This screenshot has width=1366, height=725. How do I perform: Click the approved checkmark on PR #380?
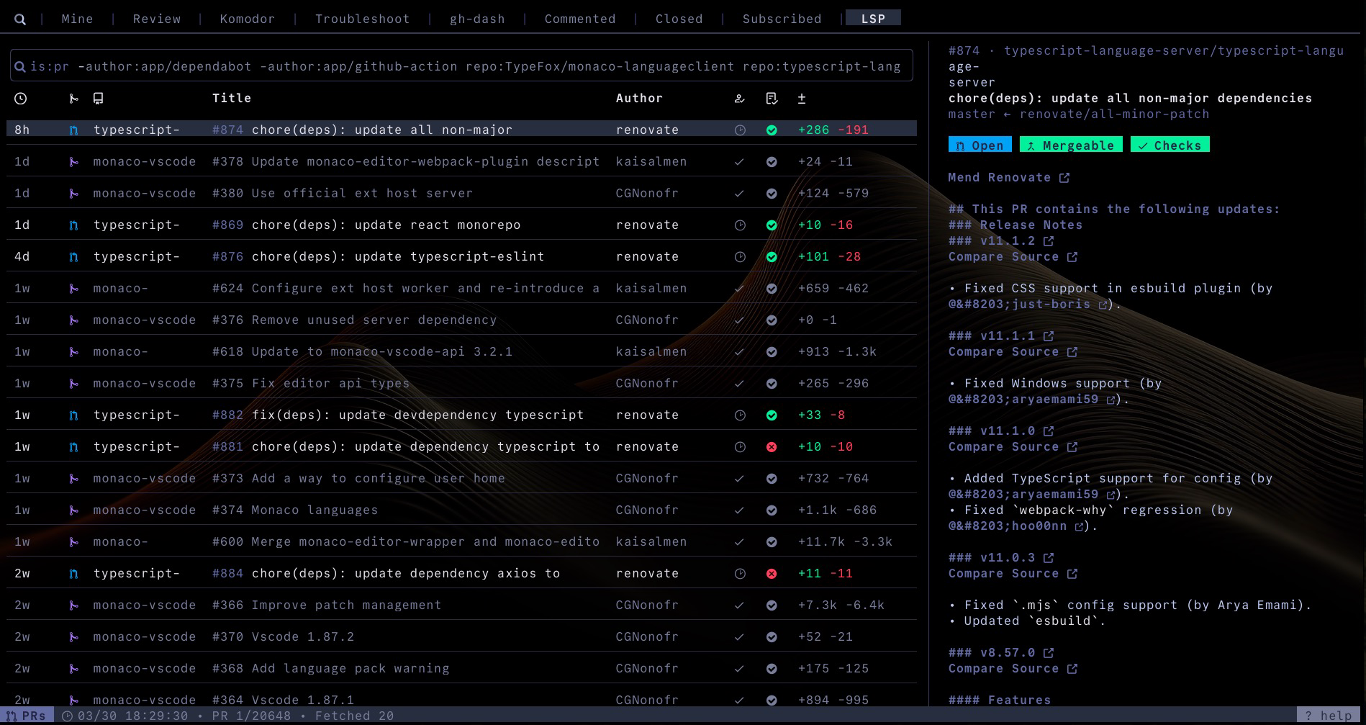(739, 194)
